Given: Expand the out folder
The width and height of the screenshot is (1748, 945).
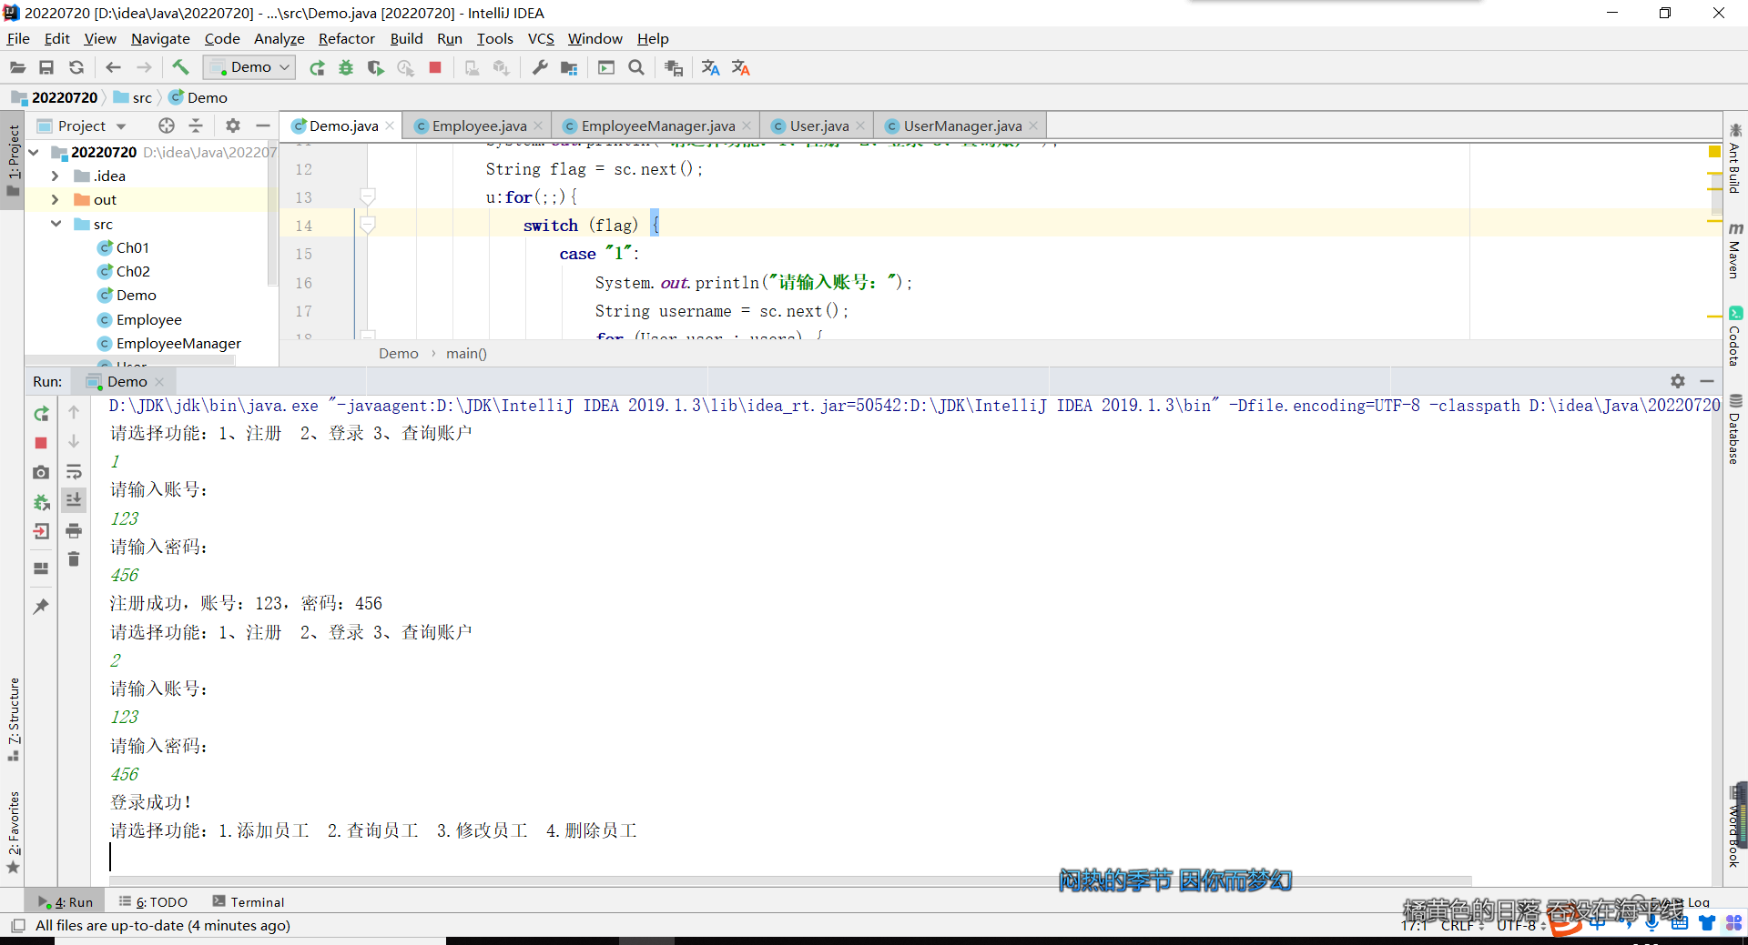Looking at the screenshot, I should [x=55, y=200].
